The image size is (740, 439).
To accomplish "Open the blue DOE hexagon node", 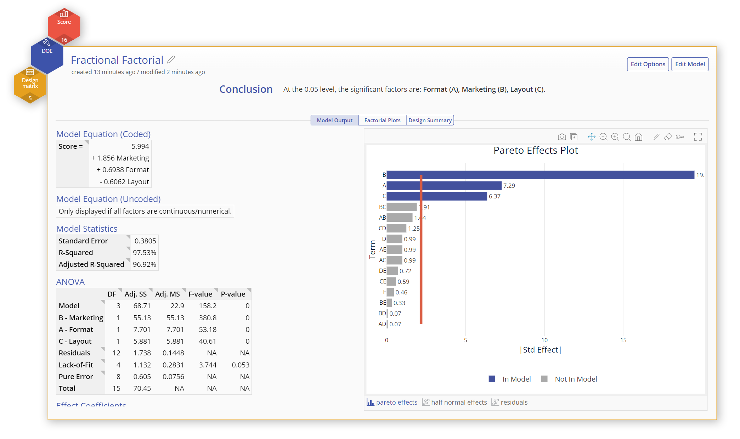I will click(x=47, y=55).
